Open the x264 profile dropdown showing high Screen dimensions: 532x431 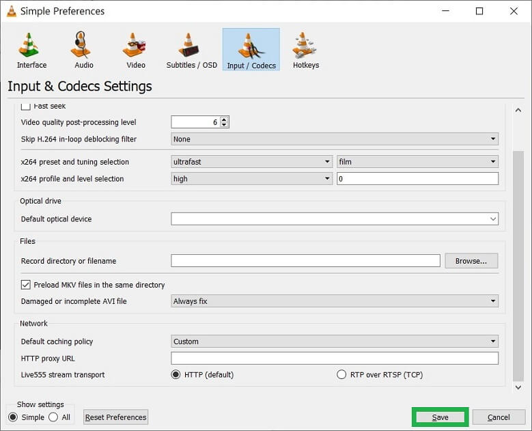[x=251, y=179]
